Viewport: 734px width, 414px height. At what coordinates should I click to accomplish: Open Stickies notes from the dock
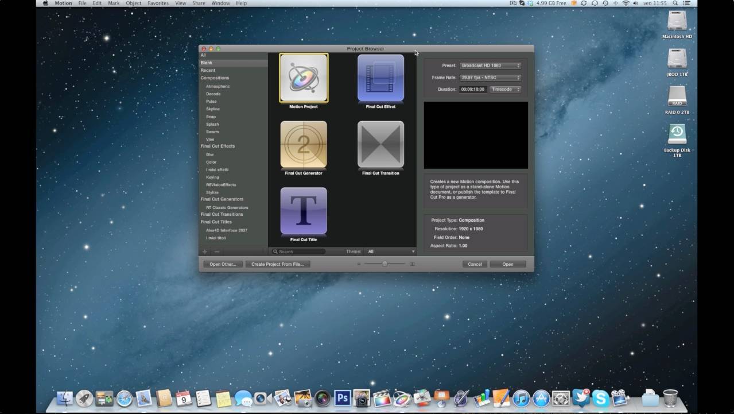tap(223, 398)
